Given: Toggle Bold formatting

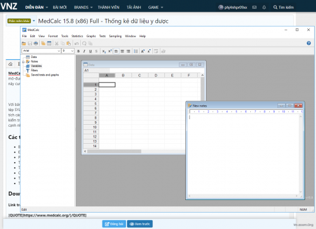Looking at the screenshot, I should tap(78, 51).
